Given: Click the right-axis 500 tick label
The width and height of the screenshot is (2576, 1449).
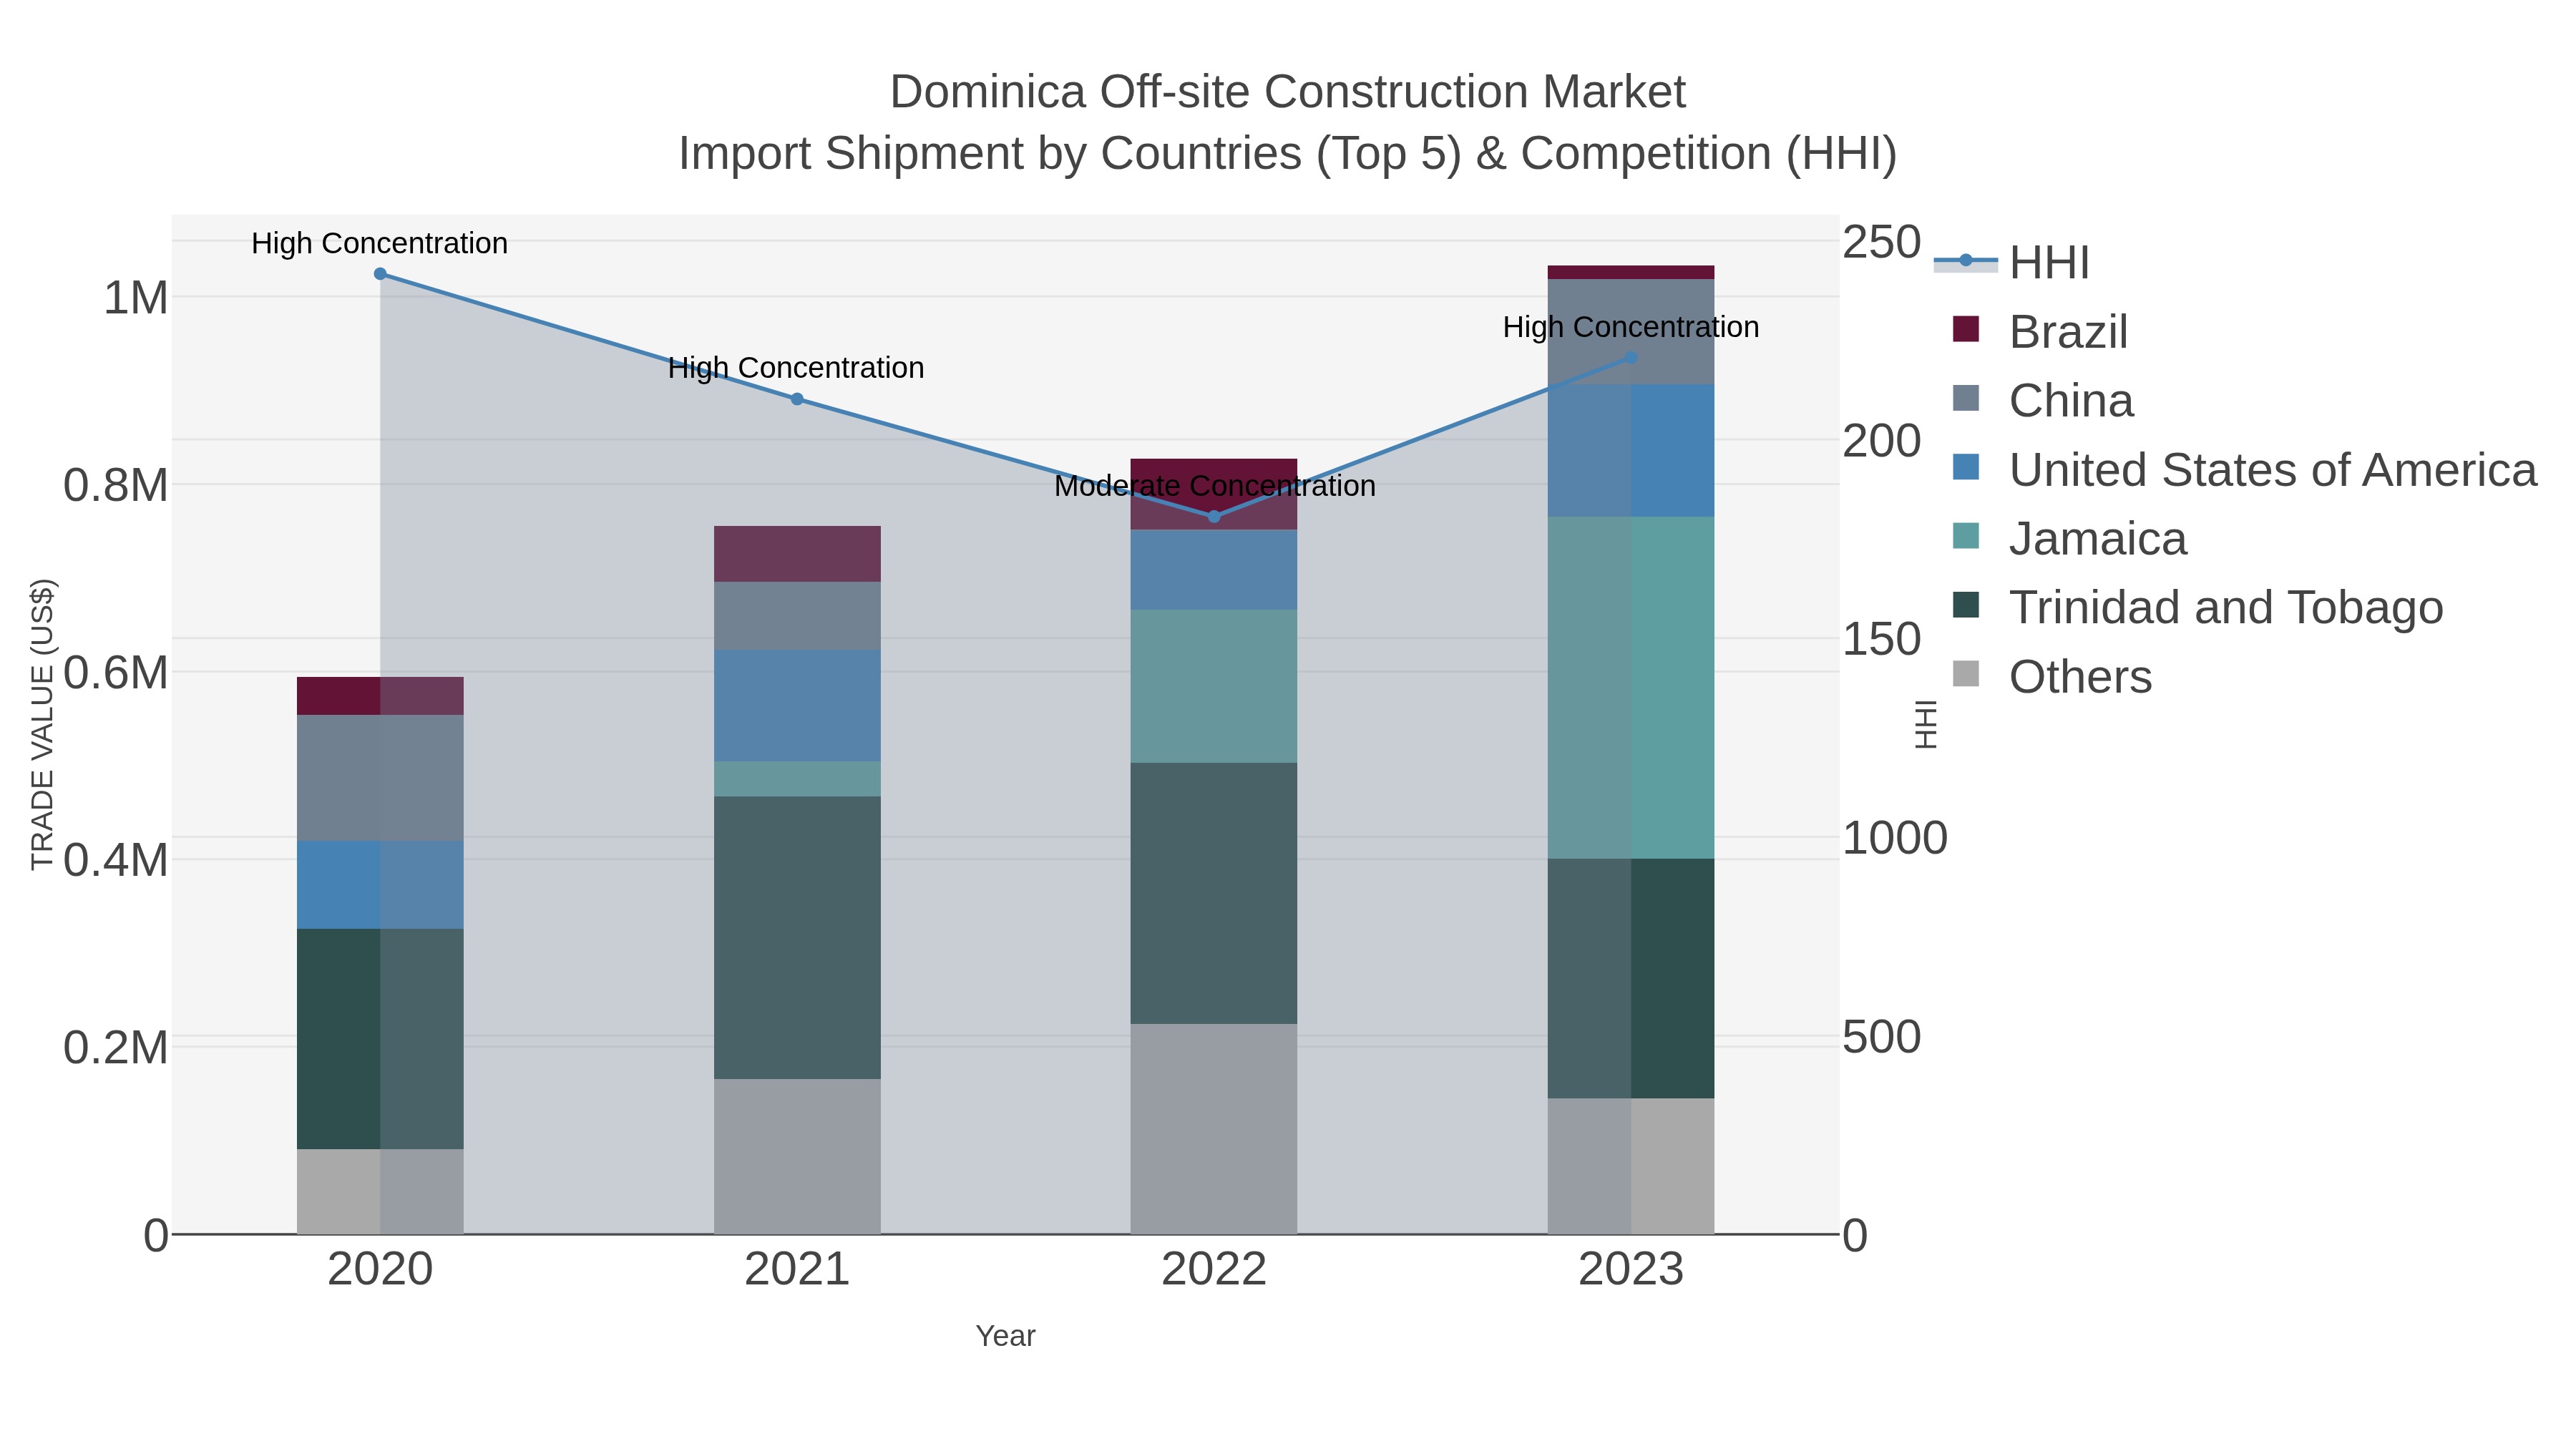Looking at the screenshot, I should 1882,1037.
